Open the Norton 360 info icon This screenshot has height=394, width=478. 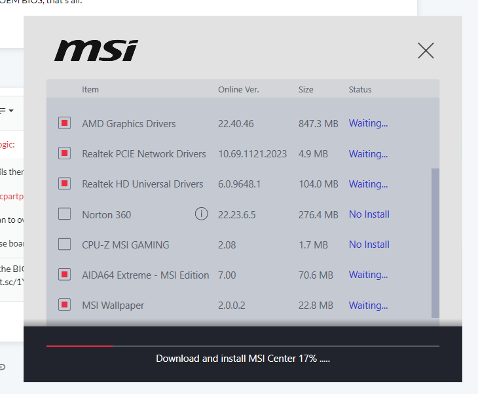point(201,214)
